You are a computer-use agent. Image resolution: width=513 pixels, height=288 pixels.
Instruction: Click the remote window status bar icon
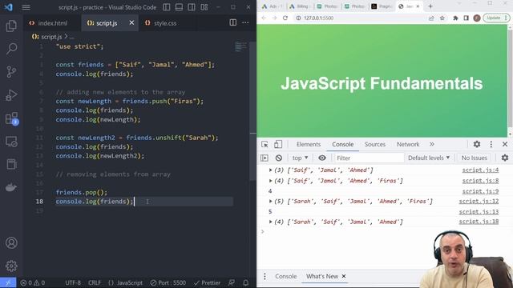pos(8,282)
